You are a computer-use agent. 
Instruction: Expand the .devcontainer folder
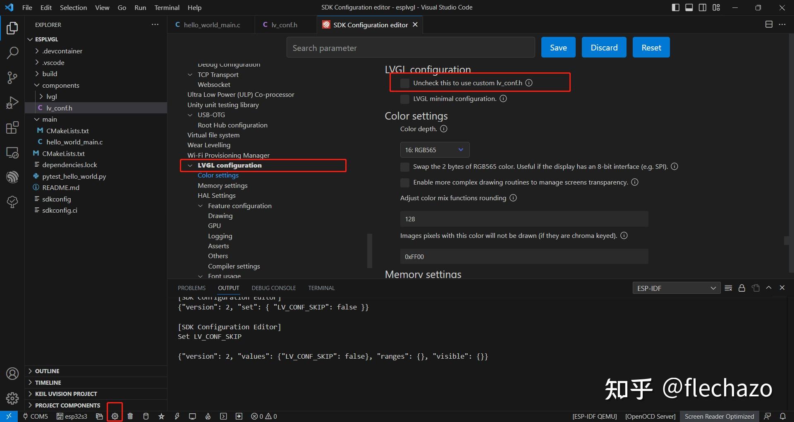(x=62, y=51)
